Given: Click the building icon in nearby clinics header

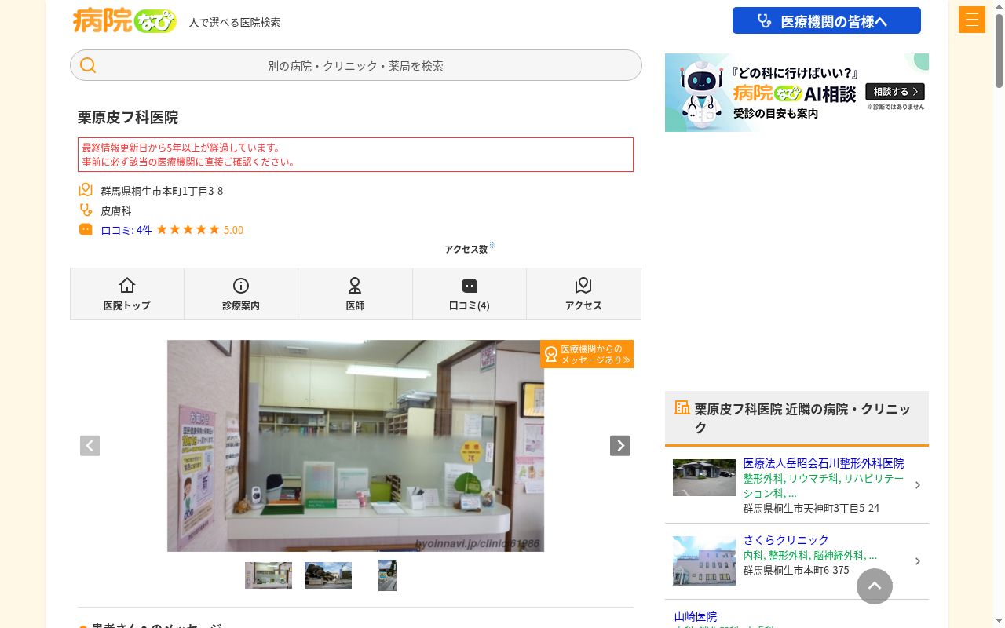Looking at the screenshot, I should (x=682, y=407).
